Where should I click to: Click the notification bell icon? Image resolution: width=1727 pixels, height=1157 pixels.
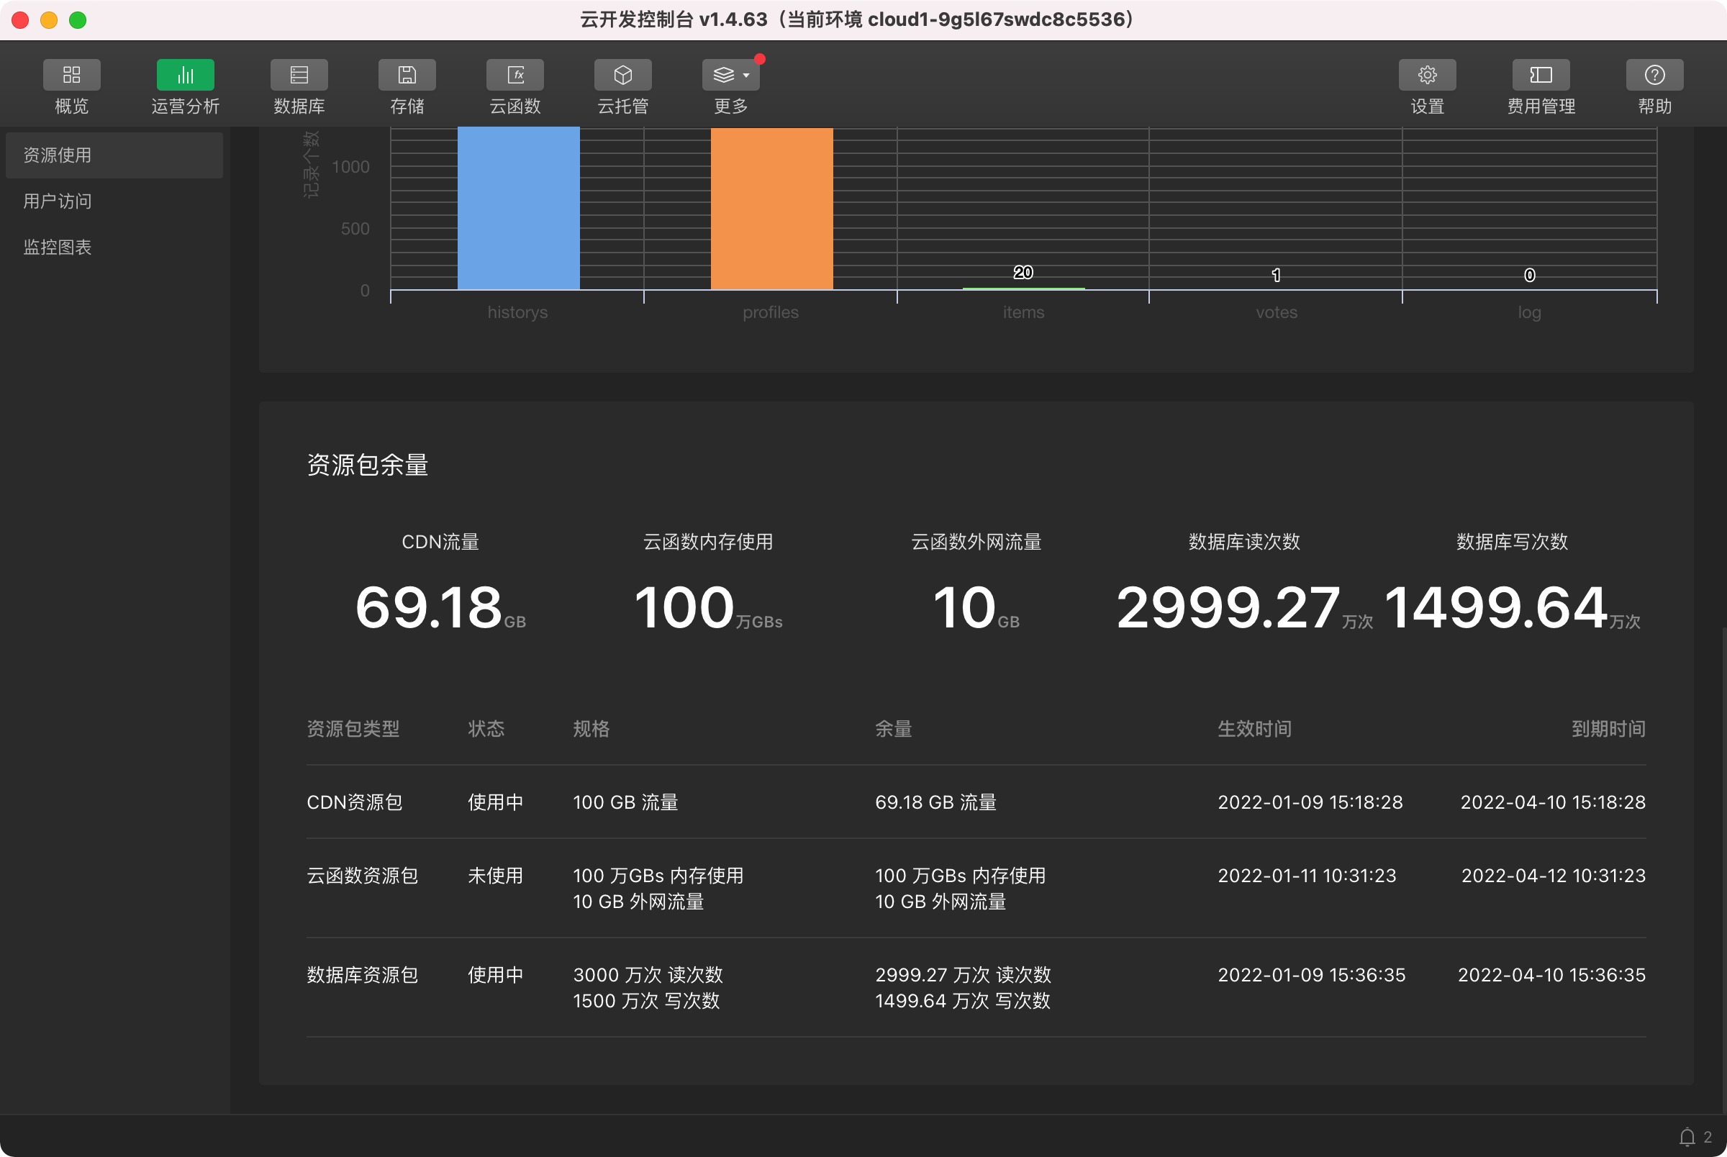pyautogui.click(x=1687, y=1137)
